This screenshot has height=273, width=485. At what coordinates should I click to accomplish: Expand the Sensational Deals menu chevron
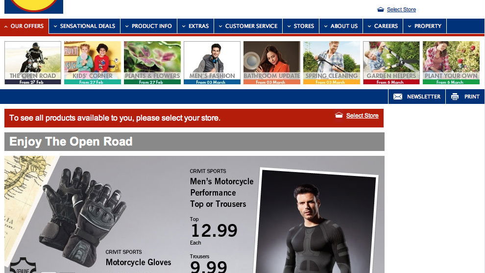55,26
